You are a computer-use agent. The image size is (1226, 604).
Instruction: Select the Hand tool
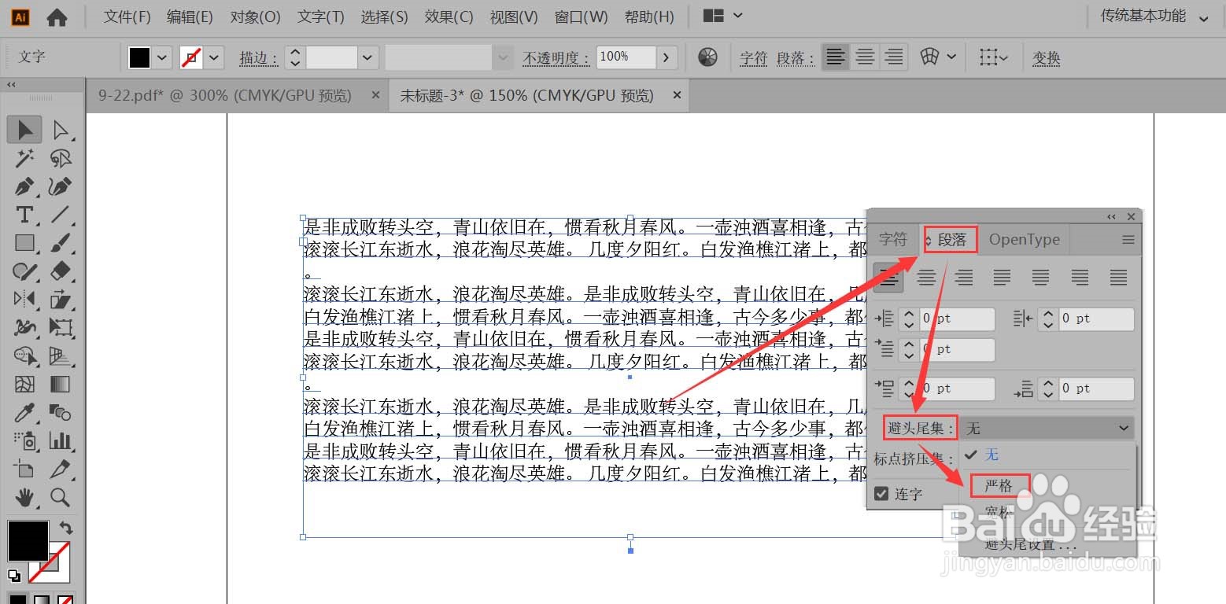pyautogui.click(x=24, y=497)
